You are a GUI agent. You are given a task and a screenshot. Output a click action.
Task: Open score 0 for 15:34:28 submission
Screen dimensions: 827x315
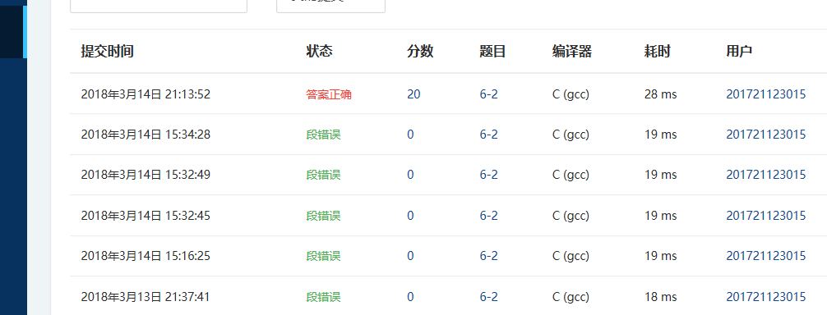(x=410, y=135)
